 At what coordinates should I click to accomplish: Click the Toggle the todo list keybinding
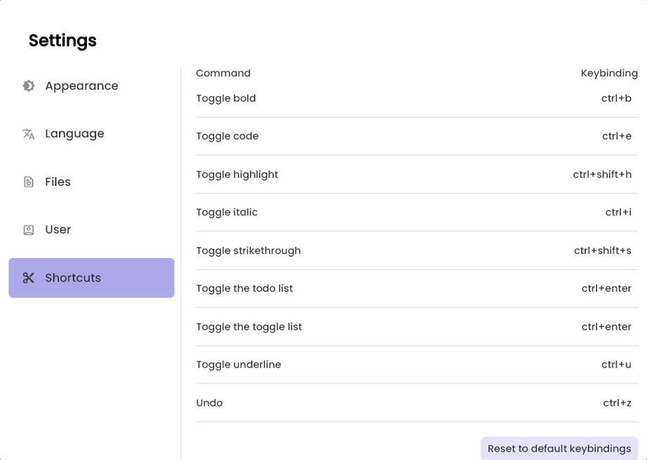tap(606, 288)
